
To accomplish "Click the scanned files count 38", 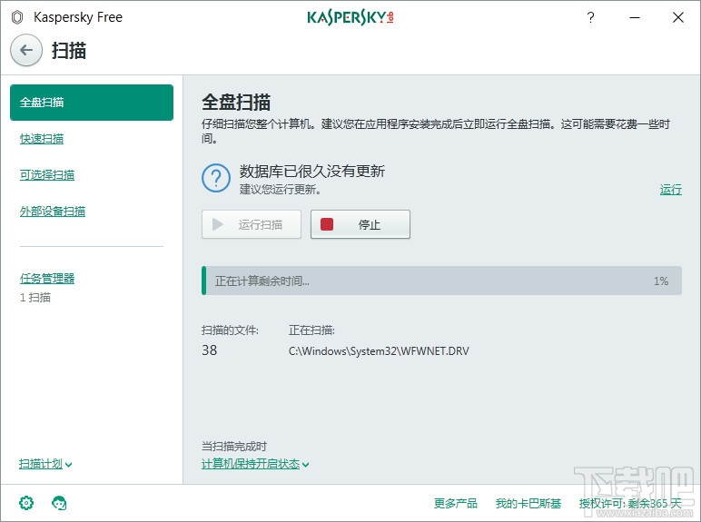I will click(x=209, y=350).
